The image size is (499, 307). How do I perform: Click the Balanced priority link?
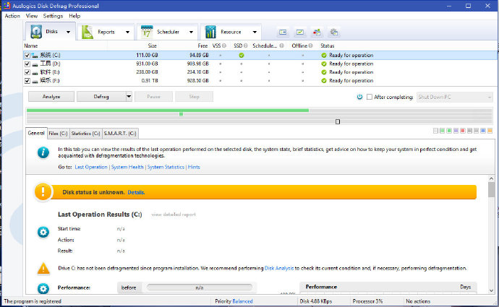point(242,301)
